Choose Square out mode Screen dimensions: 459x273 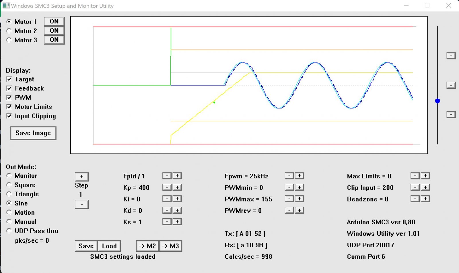[x=9, y=185]
